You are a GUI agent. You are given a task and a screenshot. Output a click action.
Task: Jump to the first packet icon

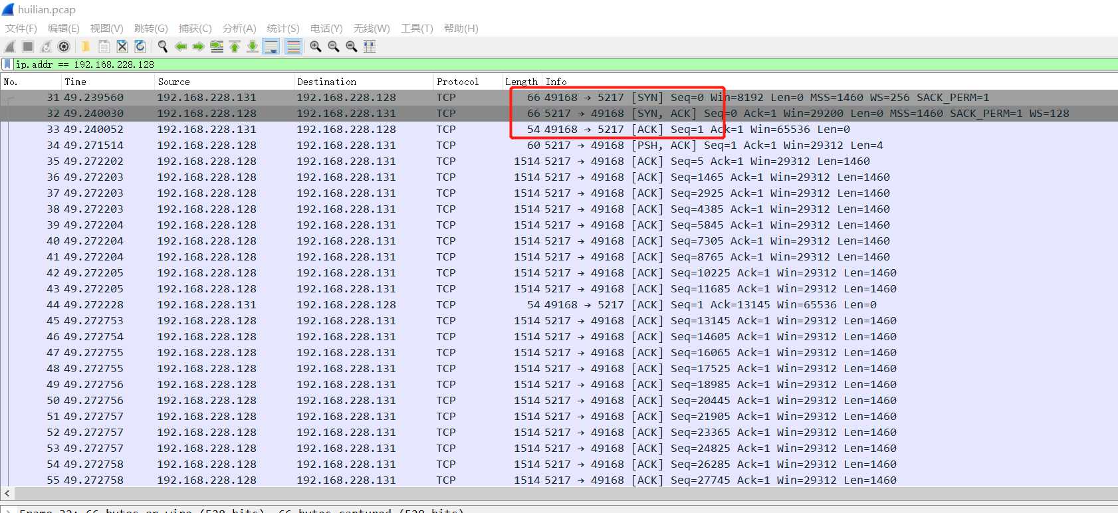click(x=235, y=47)
